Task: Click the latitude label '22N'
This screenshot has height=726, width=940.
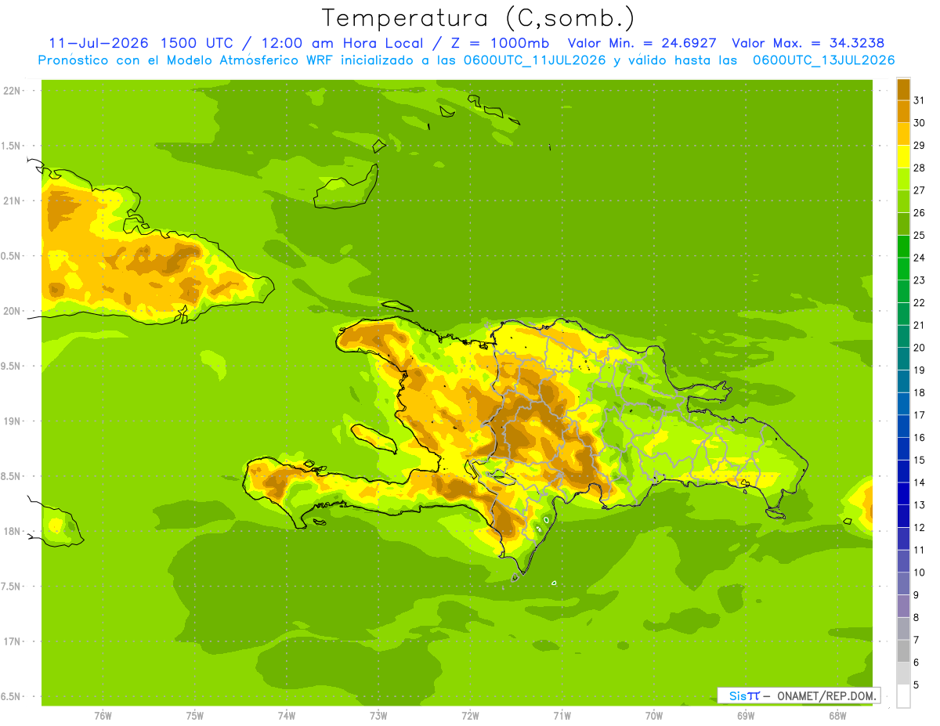Action: 13,91
